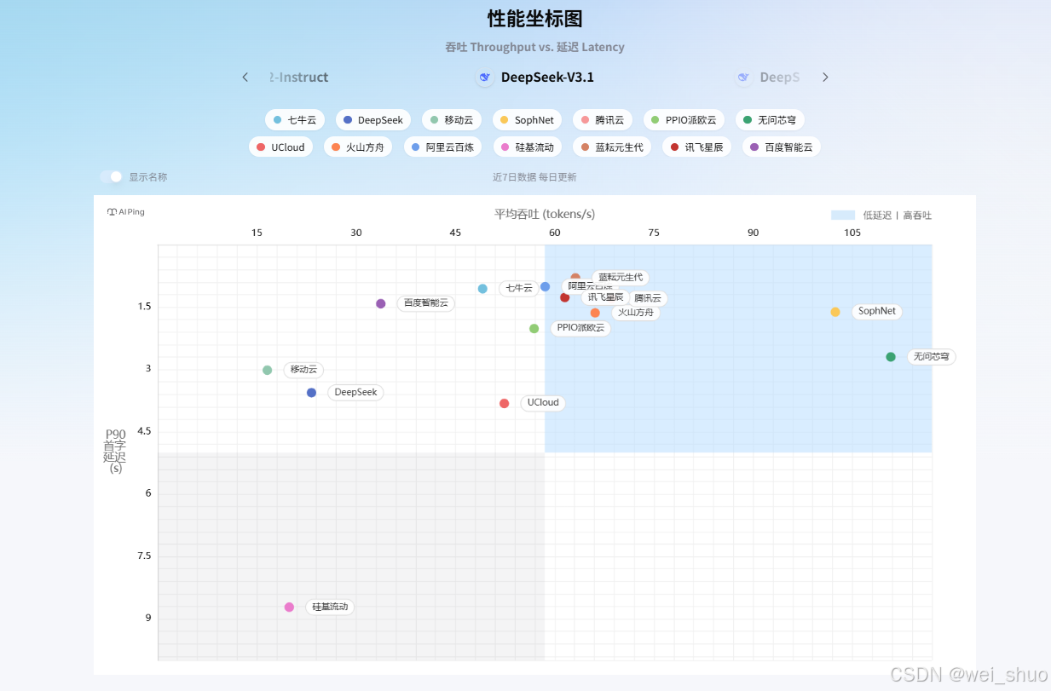
Task: Toggle the 腾讯云 legend filter
Action: 603,120
